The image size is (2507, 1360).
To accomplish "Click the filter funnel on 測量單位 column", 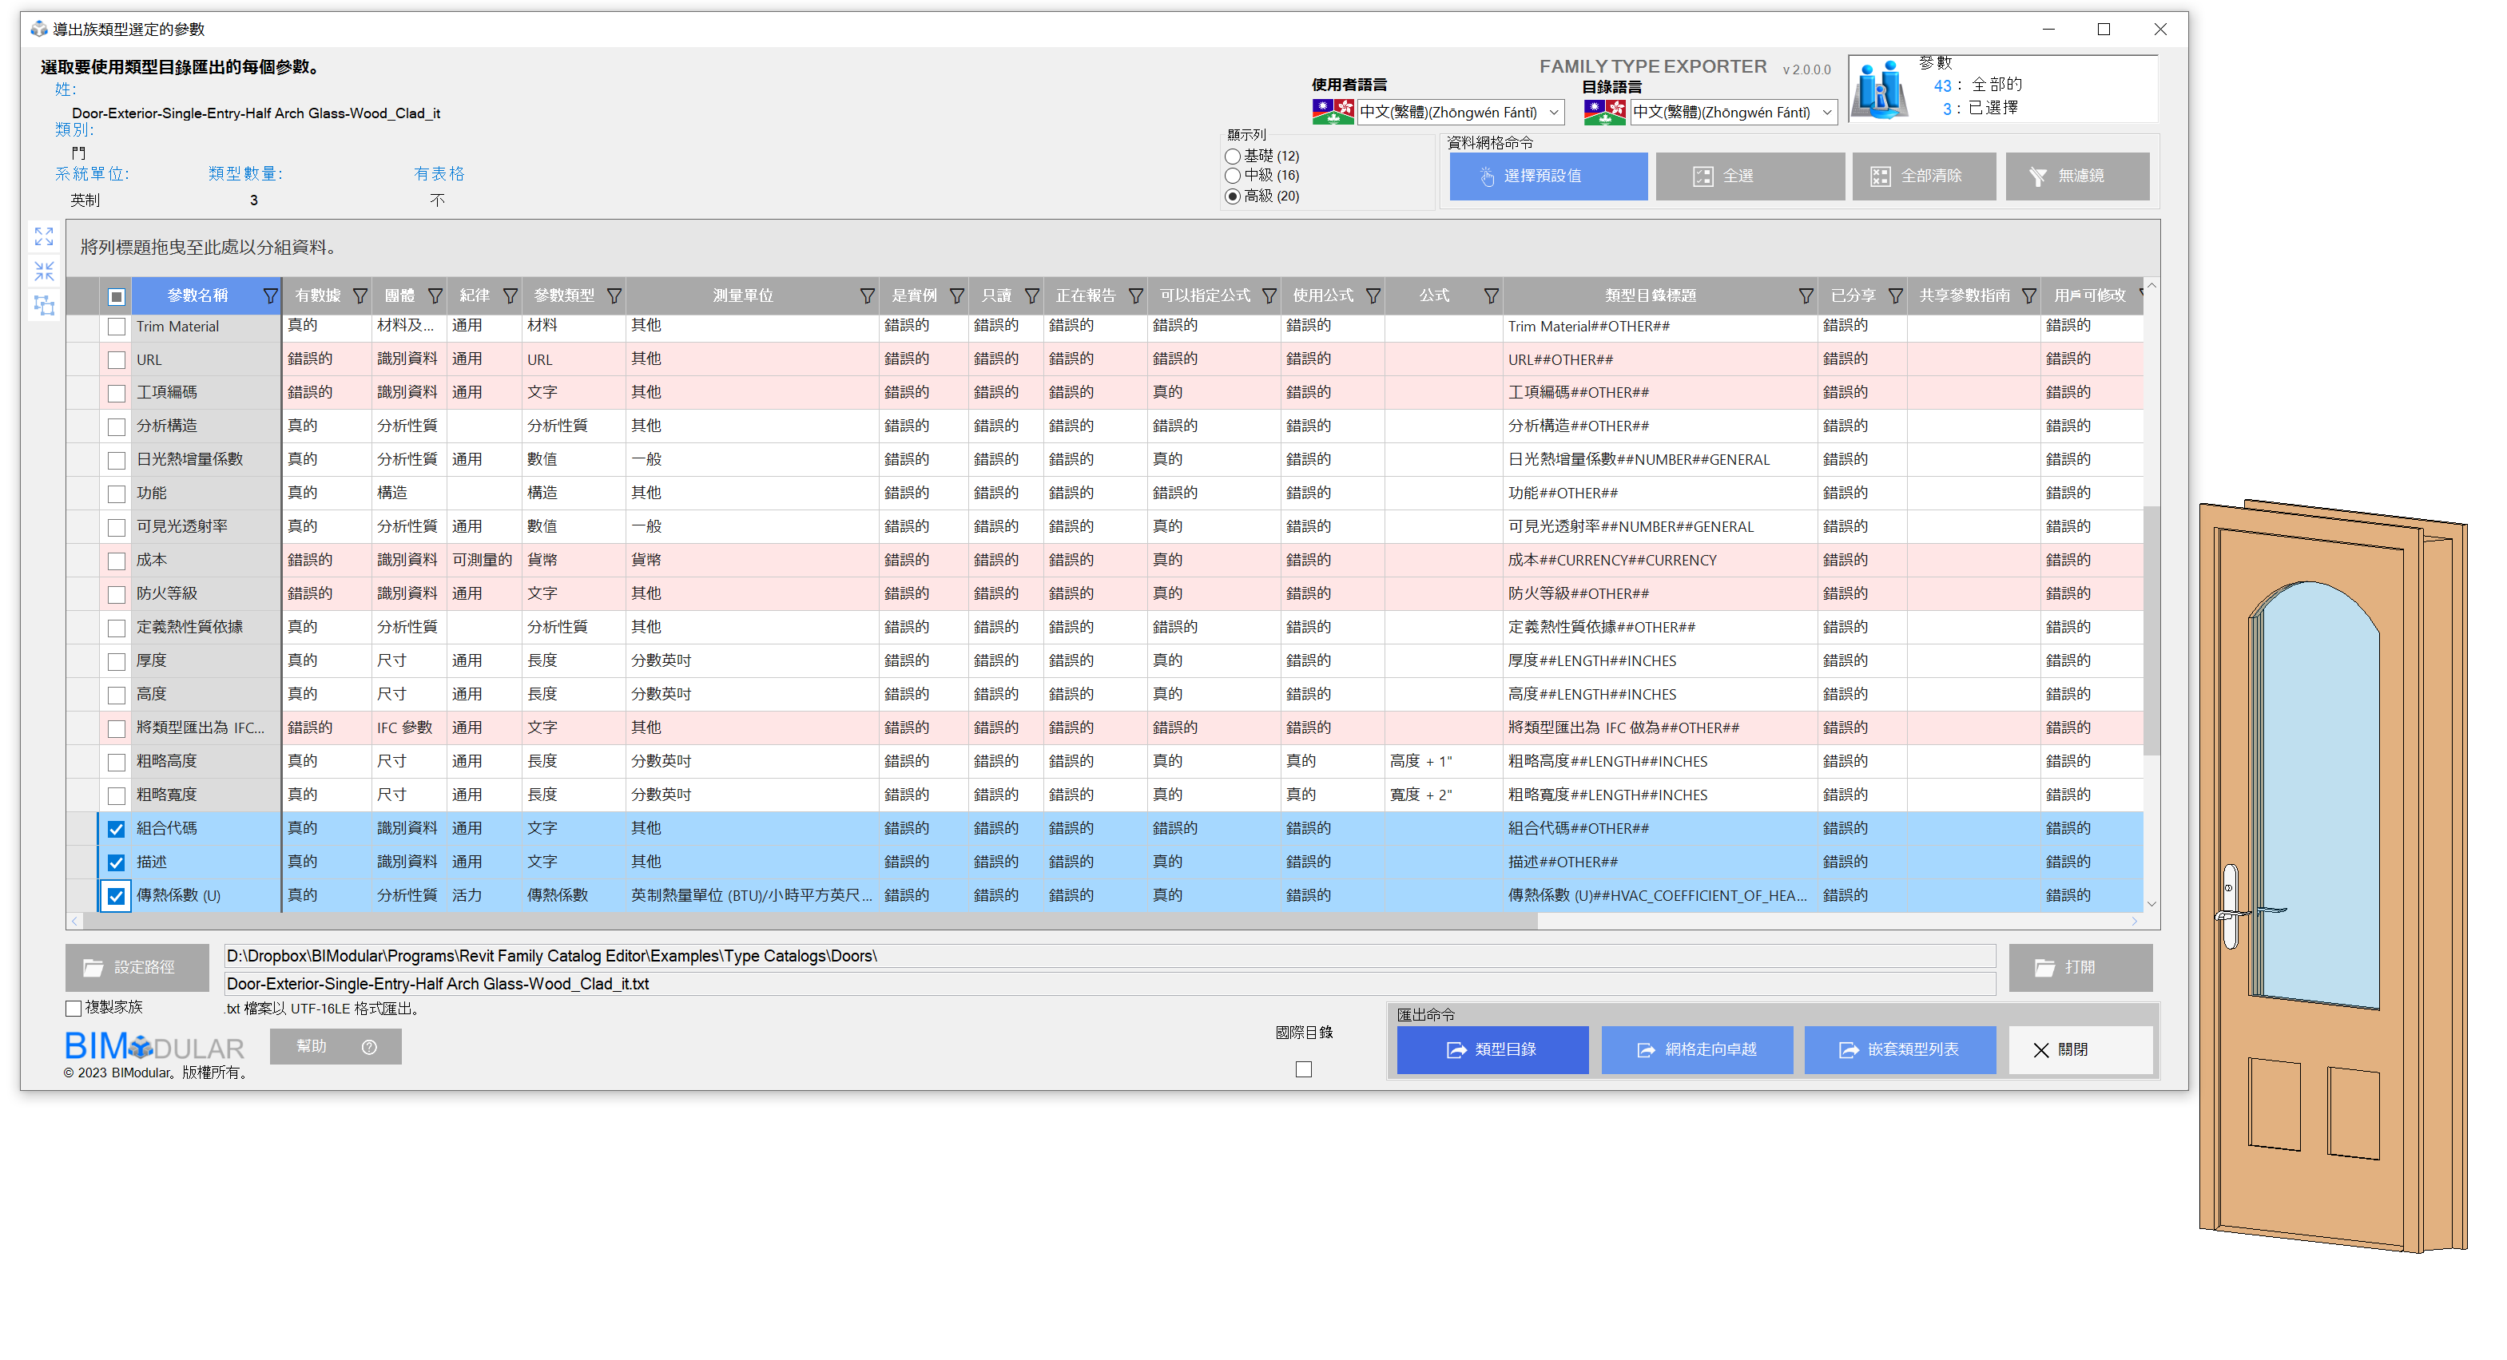I will click(866, 295).
